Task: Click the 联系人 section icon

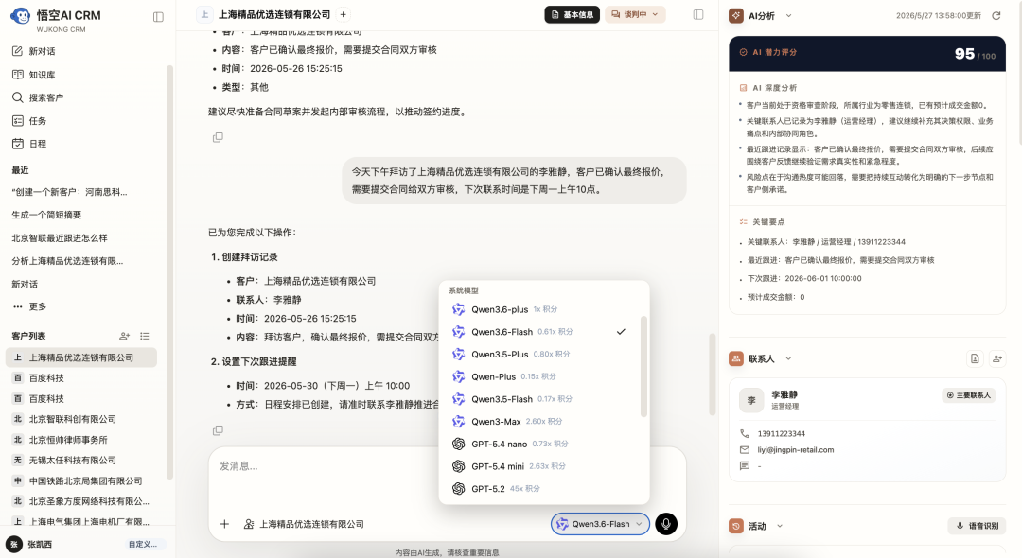Action: point(736,358)
